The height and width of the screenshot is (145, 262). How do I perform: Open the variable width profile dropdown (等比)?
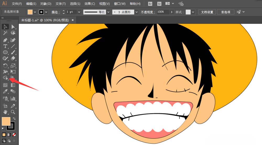point(108,12)
